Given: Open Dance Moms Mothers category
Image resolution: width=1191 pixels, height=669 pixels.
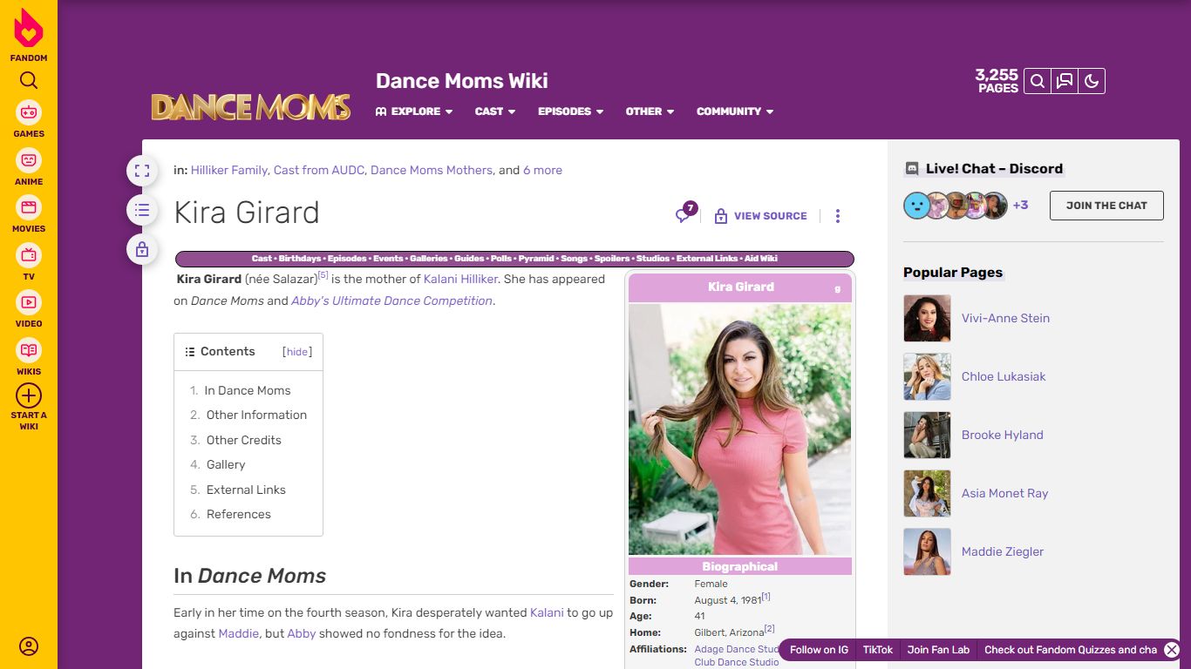Looking at the screenshot, I should 432,171.
